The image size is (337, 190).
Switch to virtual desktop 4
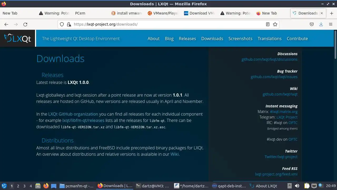coord(31,186)
